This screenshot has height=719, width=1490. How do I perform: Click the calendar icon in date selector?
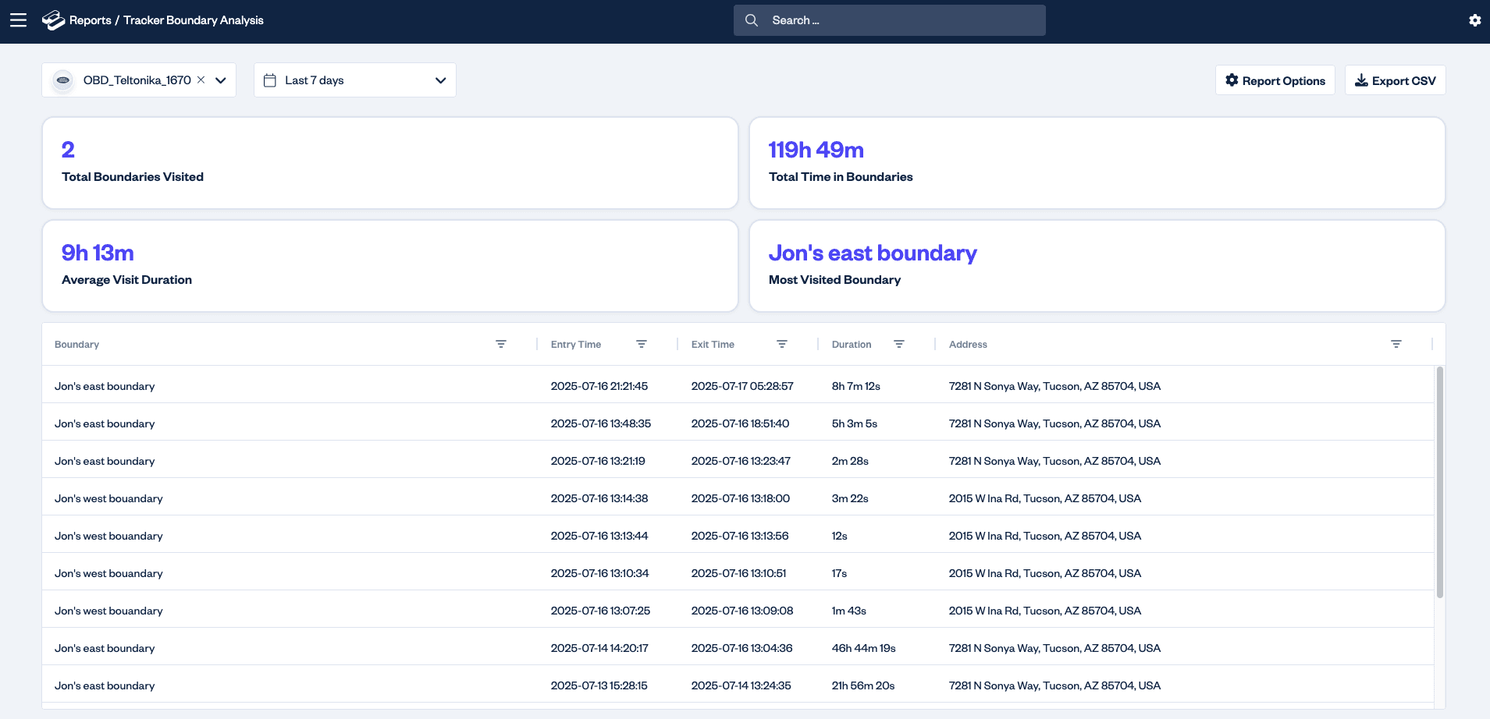click(x=270, y=80)
